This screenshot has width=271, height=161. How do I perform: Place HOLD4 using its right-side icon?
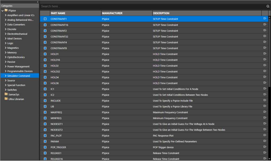tap(265, 77)
